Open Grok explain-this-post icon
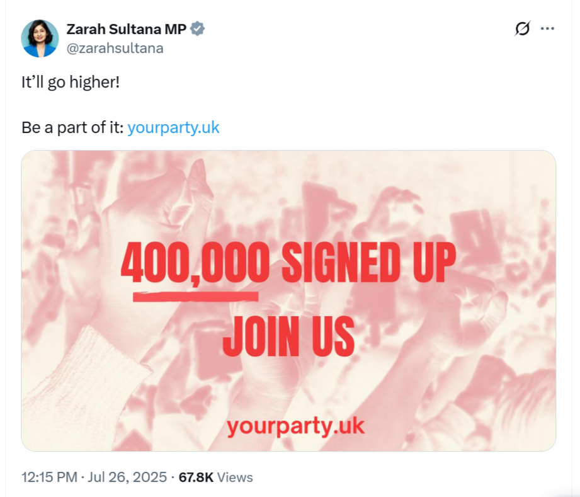 (x=522, y=29)
